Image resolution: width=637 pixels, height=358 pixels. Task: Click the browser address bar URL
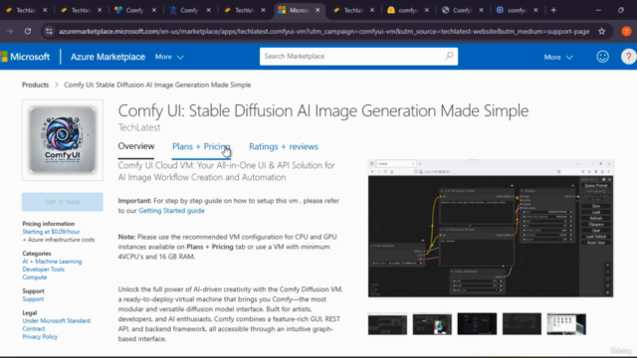[x=323, y=31]
